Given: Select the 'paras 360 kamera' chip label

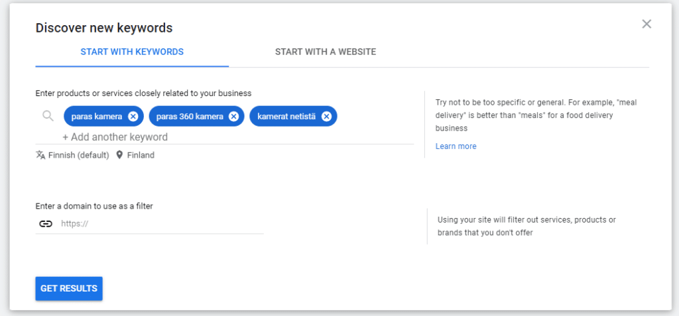Looking at the screenshot, I should point(190,117).
